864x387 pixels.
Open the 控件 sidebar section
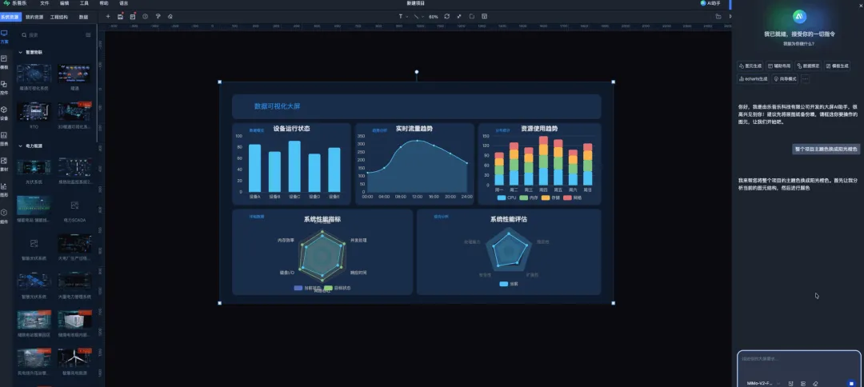pyautogui.click(x=5, y=87)
